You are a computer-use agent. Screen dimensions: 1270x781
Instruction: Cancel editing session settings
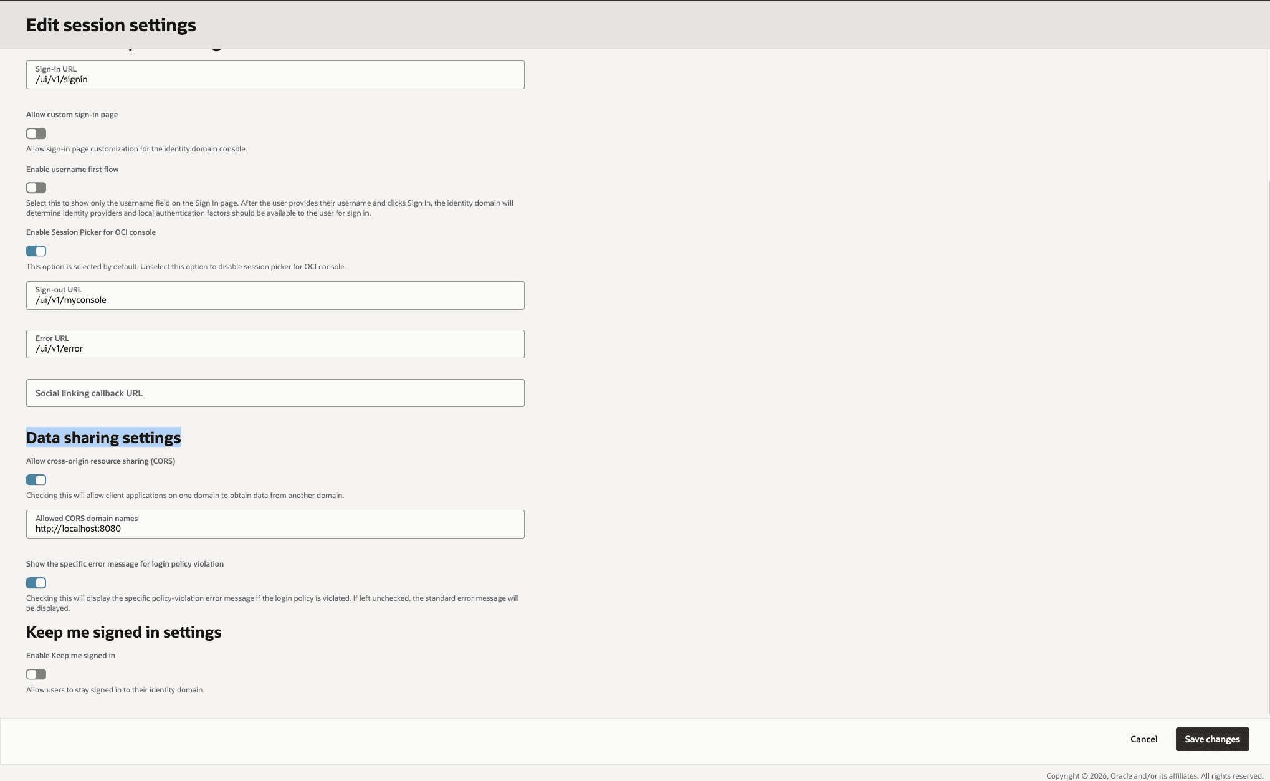point(1143,739)
